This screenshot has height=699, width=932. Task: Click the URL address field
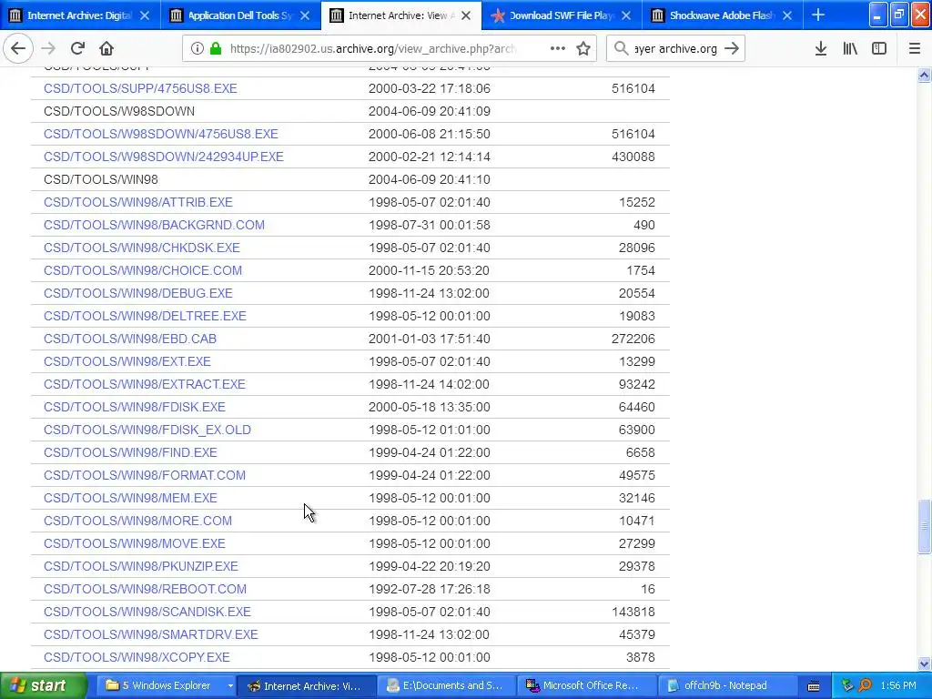coord(372,49)
